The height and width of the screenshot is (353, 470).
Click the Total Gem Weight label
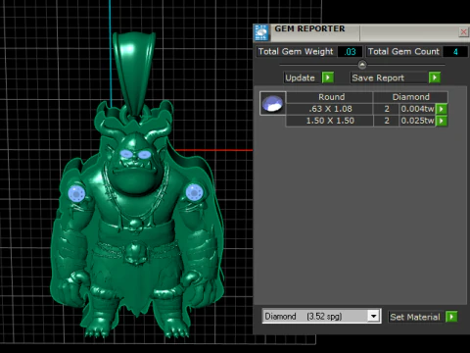pos(296,52)
